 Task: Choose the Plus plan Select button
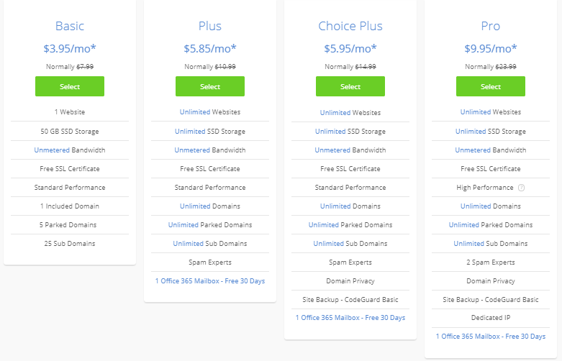click(x=210, y=86)
